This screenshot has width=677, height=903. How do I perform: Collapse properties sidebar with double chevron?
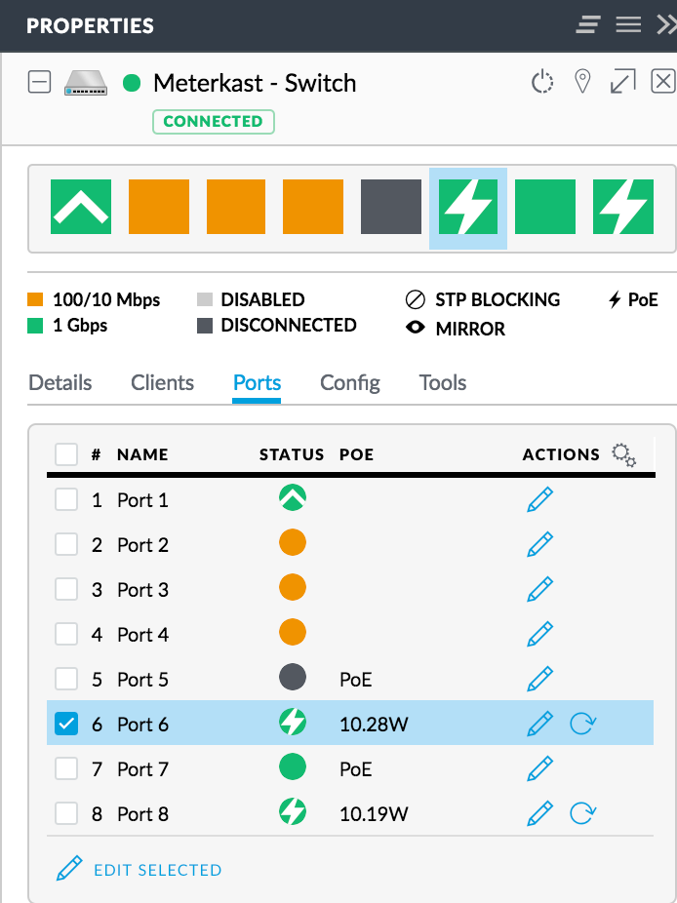tap(666, 24)
